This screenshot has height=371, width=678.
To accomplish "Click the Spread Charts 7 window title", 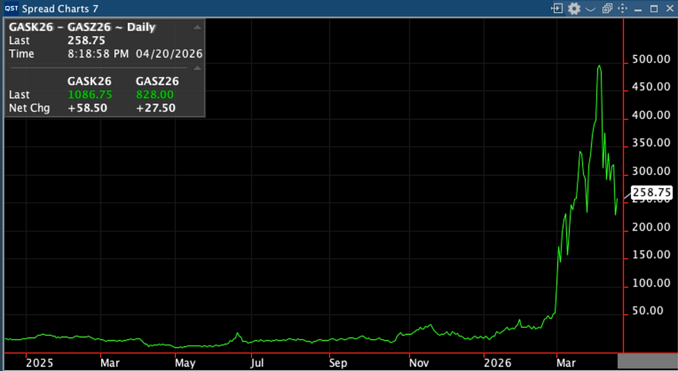I will (x=60, y=8).
